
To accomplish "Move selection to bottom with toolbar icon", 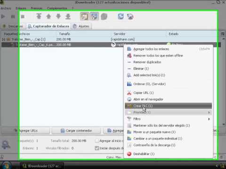I will (68, 16).
